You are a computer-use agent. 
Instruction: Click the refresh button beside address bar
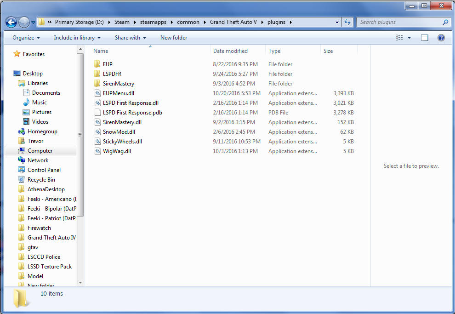347,22
